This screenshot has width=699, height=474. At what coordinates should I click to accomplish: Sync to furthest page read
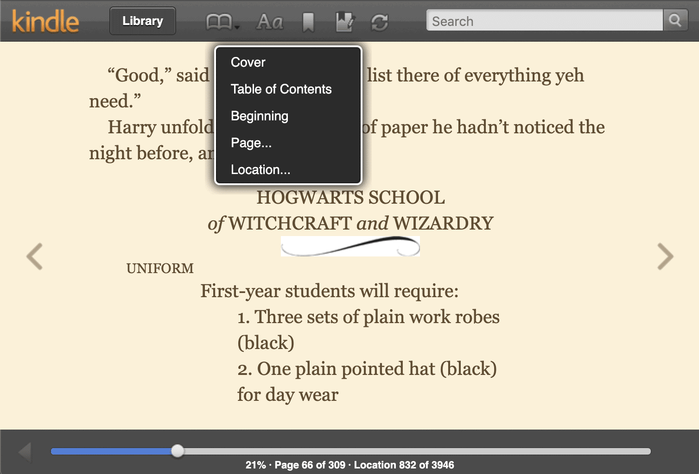(379, 21)
